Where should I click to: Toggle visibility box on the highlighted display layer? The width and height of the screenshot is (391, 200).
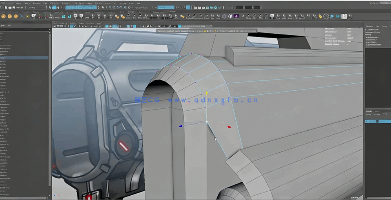pos(367,122)
